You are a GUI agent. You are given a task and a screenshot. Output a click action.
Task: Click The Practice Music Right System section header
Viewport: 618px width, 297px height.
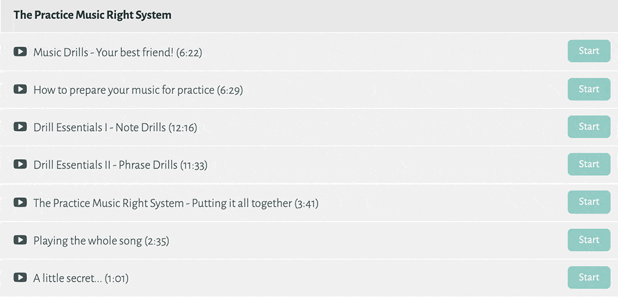coord(93,15)
